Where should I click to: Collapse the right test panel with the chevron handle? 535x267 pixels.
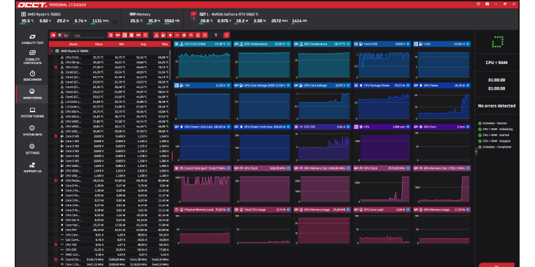click(476, 152)
